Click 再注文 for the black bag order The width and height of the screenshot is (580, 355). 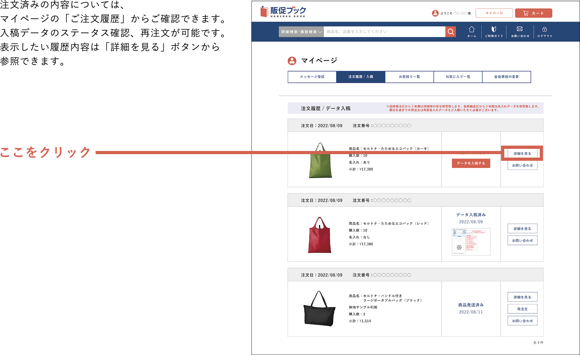coord(522,309)
